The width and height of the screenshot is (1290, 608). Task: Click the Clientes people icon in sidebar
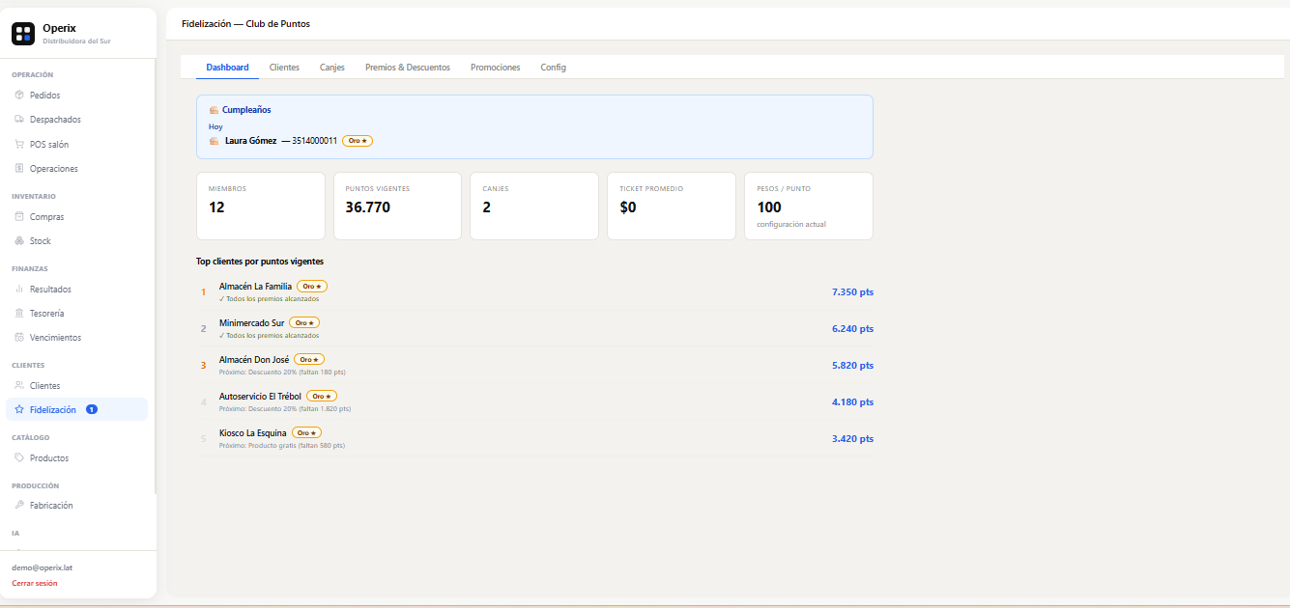19,385
